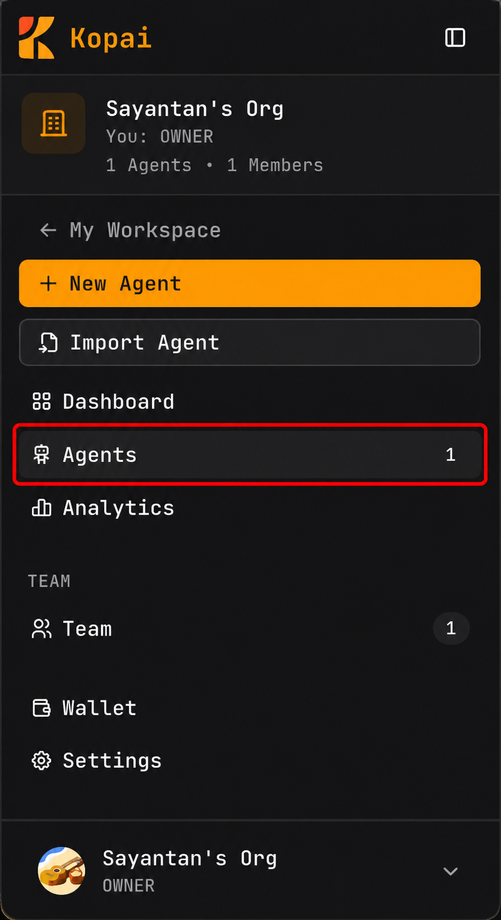The height and width of the screenshot is (920, 501).
Task: Click the back arrow beside My Workspace
Action: click(48, 231)
